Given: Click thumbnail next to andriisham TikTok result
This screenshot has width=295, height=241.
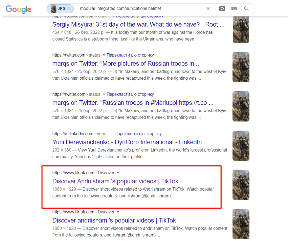Looking at the screenshot, I should (x=241, y=224).
